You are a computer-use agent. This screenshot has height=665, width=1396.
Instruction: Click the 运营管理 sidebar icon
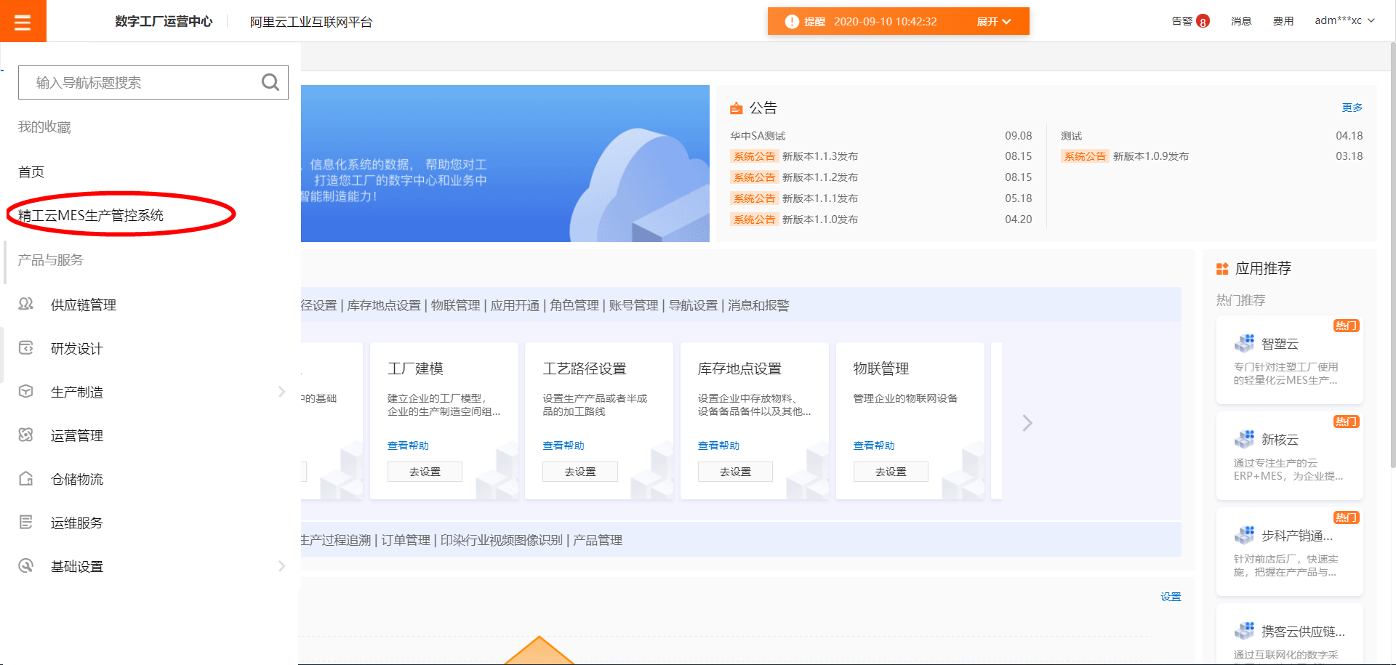point(26,435)
